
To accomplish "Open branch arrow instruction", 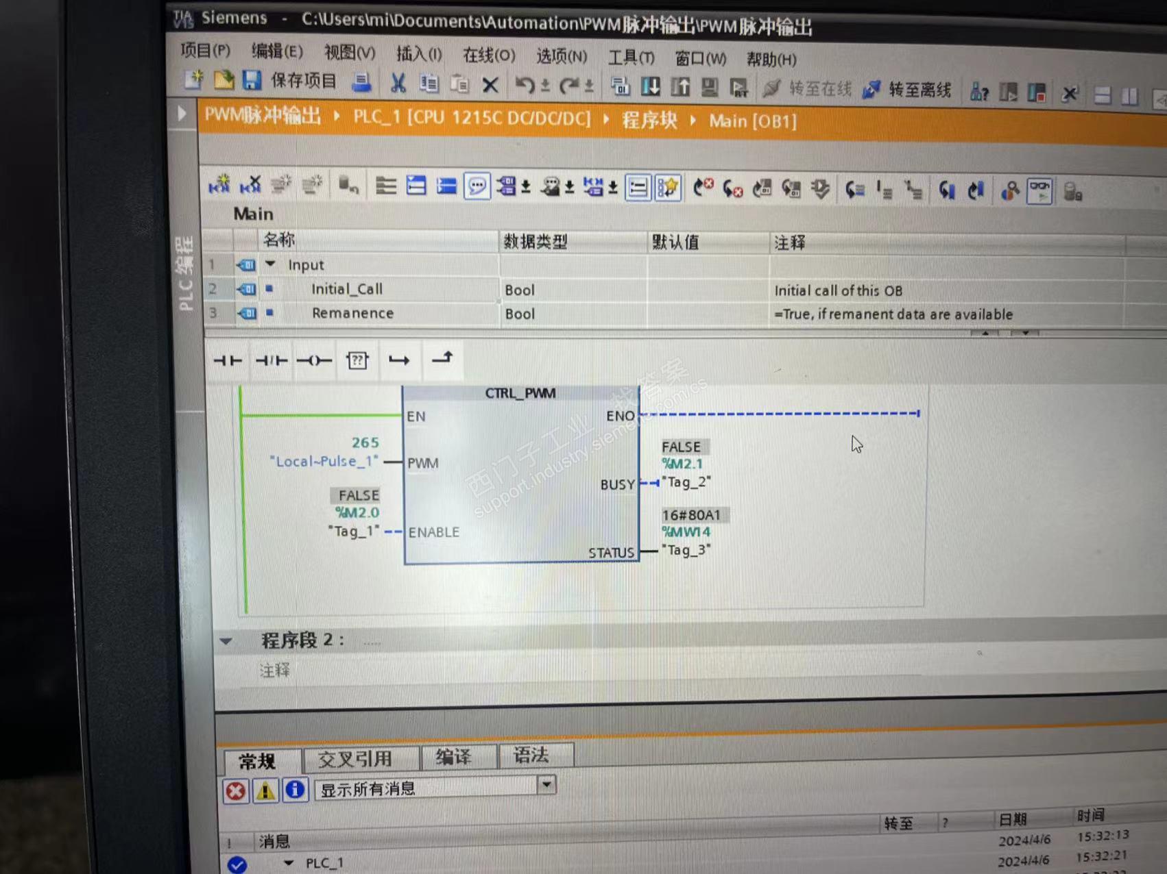I will pos(399,360).
